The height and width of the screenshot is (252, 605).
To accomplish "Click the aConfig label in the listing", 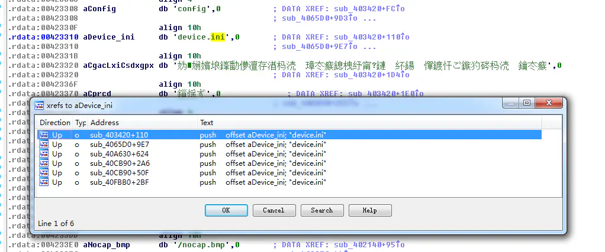I will coord(99,9).
